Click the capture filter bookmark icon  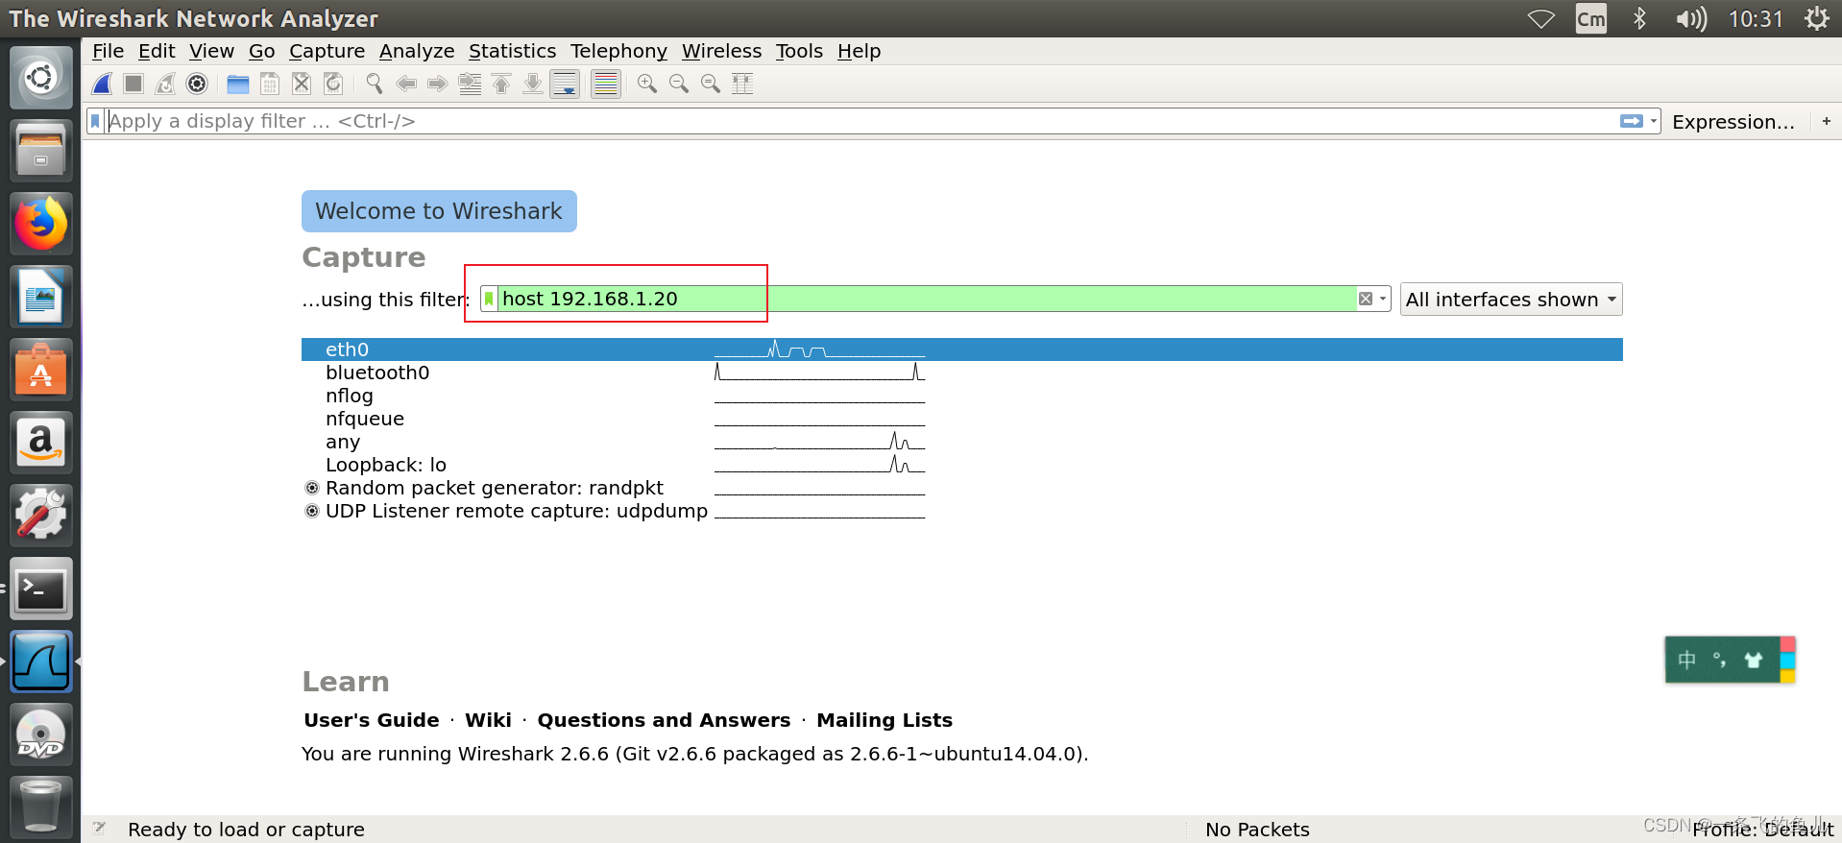489,299
